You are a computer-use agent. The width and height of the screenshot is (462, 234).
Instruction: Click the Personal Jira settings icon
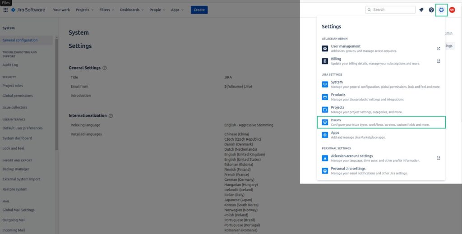pos(325,171)
